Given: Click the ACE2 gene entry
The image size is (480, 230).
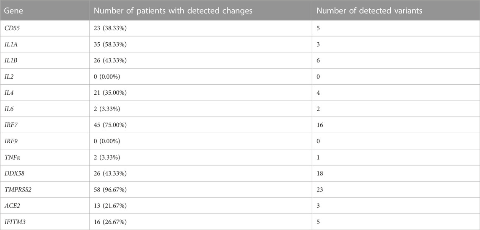Looking at the screenshot, I should tap(10, 206).
